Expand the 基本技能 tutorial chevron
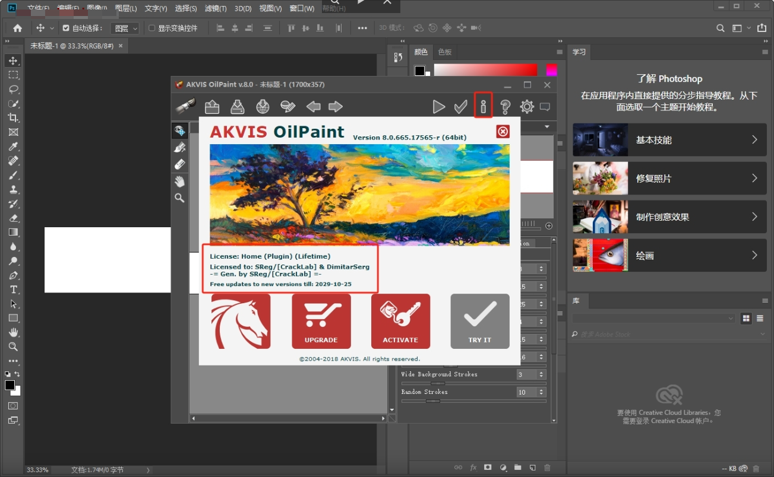The image size is (774, 477). (x=754, y=140)
